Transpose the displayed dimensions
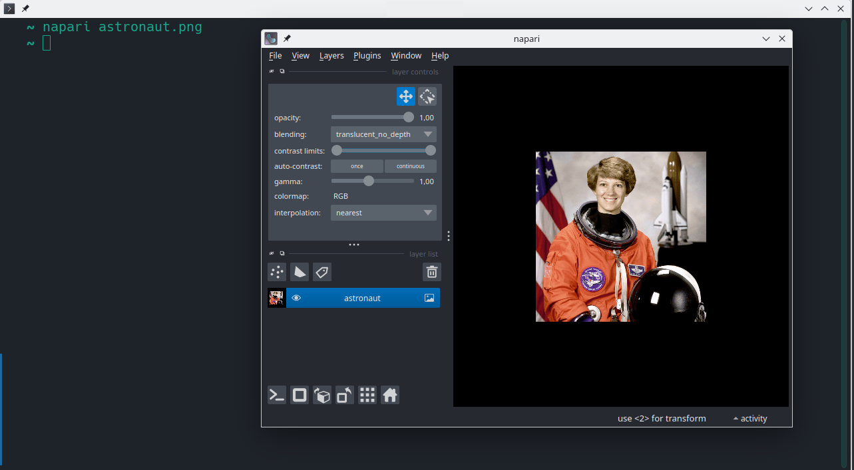Screen dimensions: 854x470 [x=345, y=395]
